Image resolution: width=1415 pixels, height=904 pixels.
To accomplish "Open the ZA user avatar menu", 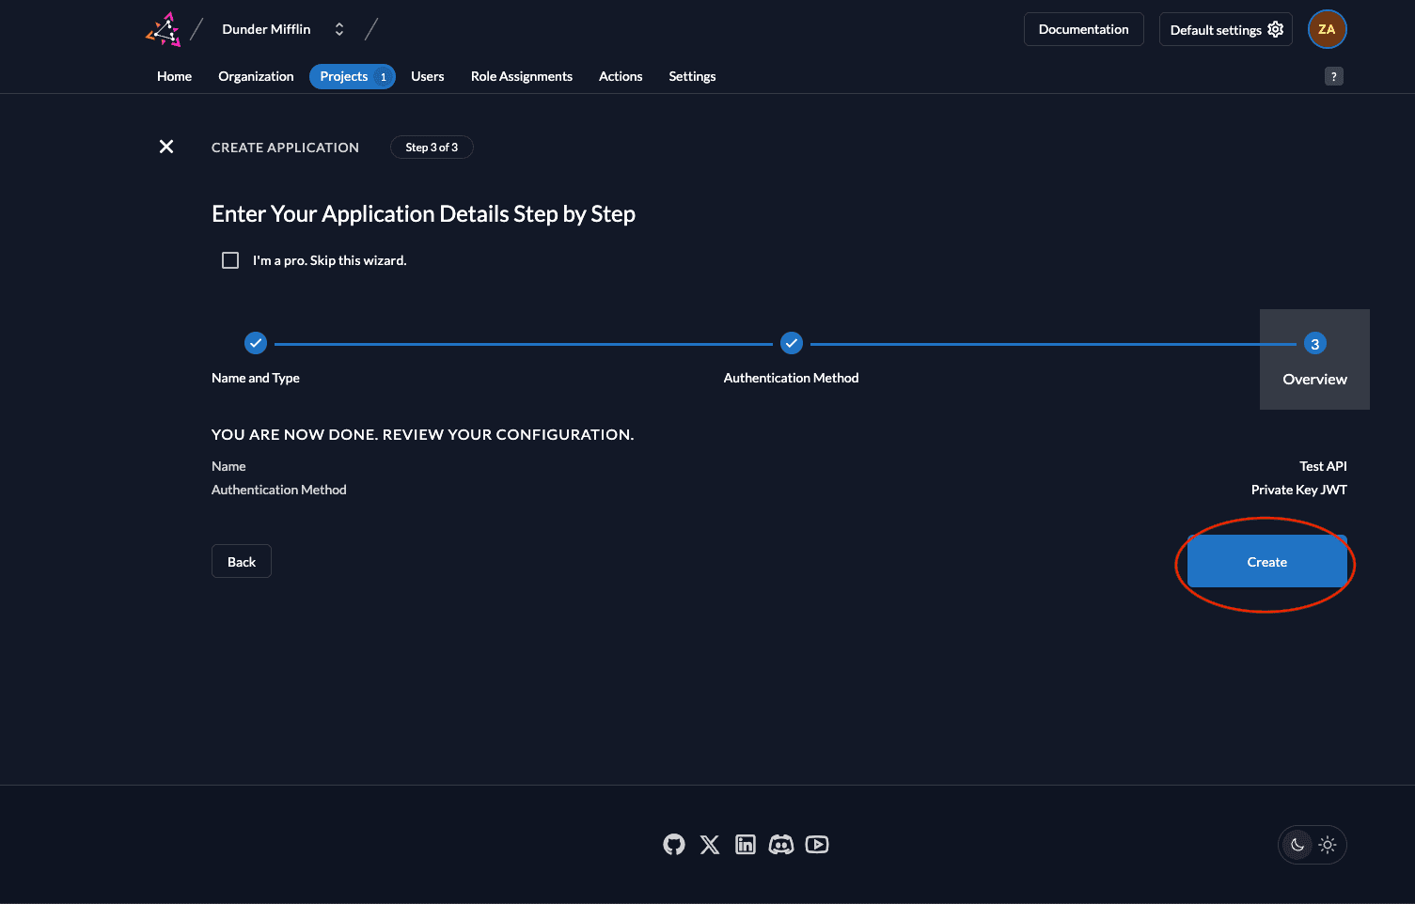I will tap(1327, 29).
